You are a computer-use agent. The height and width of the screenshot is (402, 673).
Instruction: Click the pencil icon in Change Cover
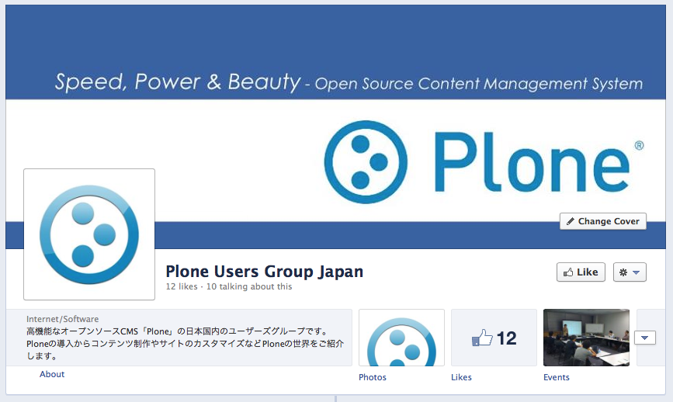click(x=571, y=221)
